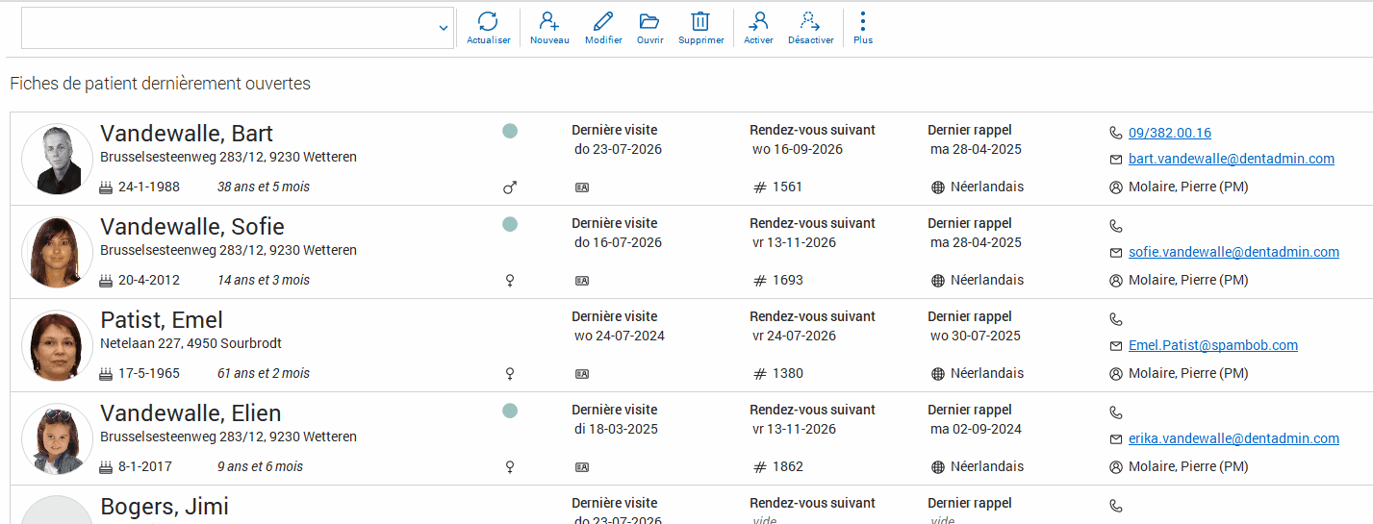1373x524 pixels.
Task: Click last recall date wo 30-07-2025
Action: [x=976, y=336]
